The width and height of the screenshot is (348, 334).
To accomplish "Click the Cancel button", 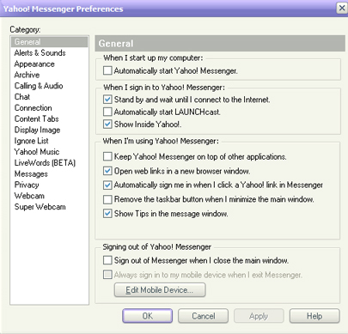I will [203, 316].
